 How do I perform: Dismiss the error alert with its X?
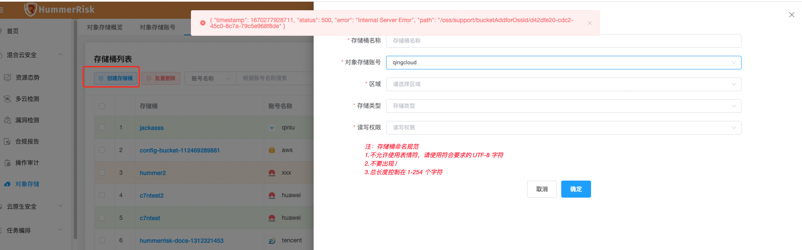tap(590, 23)
